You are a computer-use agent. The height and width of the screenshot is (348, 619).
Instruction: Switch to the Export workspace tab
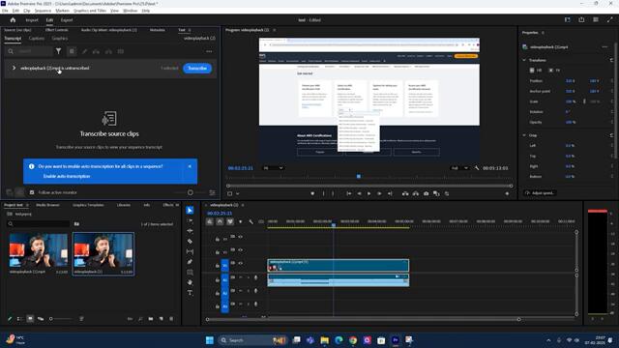click(67, 20)
